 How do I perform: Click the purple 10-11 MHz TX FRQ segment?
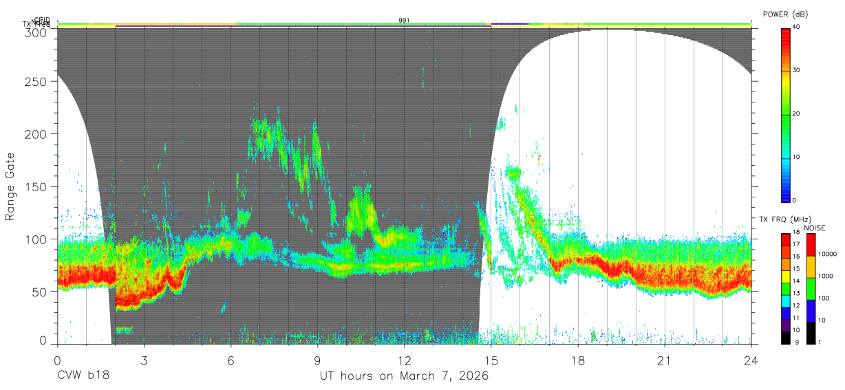point(787,325)
